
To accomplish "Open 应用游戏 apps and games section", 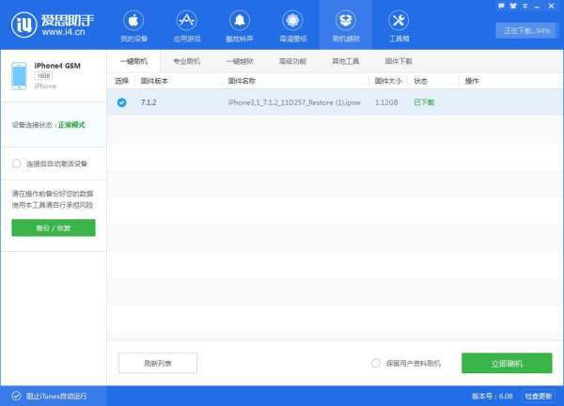I will (x=187, y=26).
